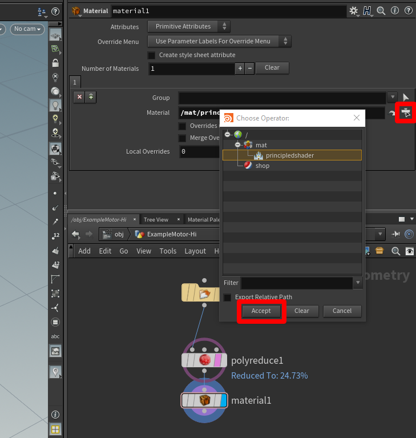Enable Create style sheet attribute checkbox
416x438 pixels.
[151, 55]
